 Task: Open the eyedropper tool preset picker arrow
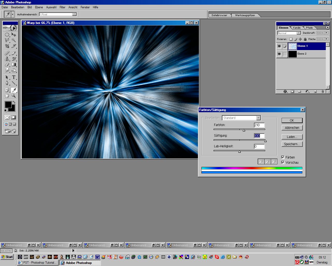click(12, 14)
